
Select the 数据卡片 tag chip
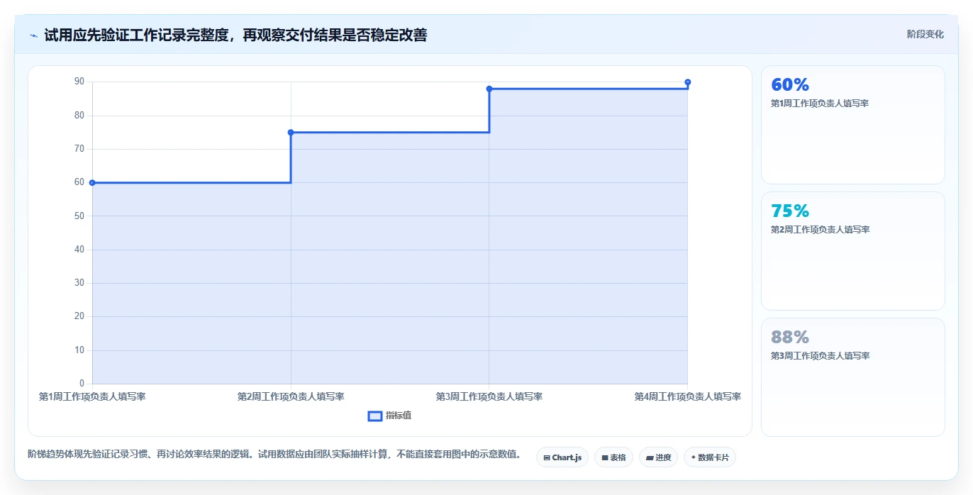coord(710,457)
